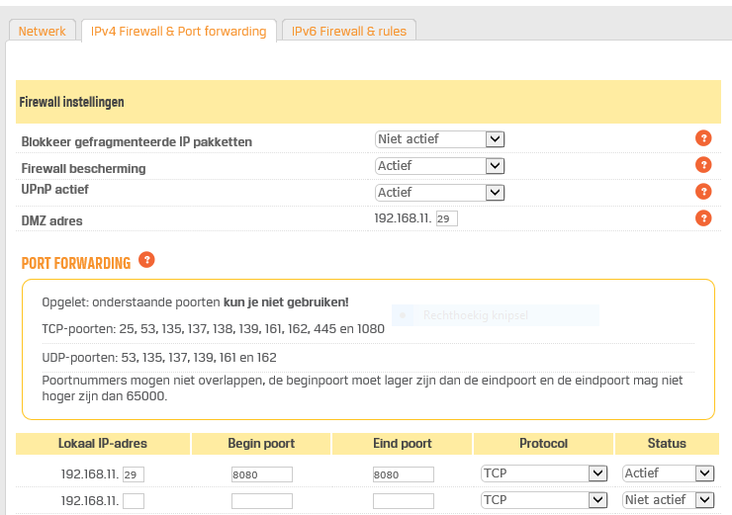Expand the Firewall bescherming dropdown
The width and height of the screenshot is (732, 515).
440,166
